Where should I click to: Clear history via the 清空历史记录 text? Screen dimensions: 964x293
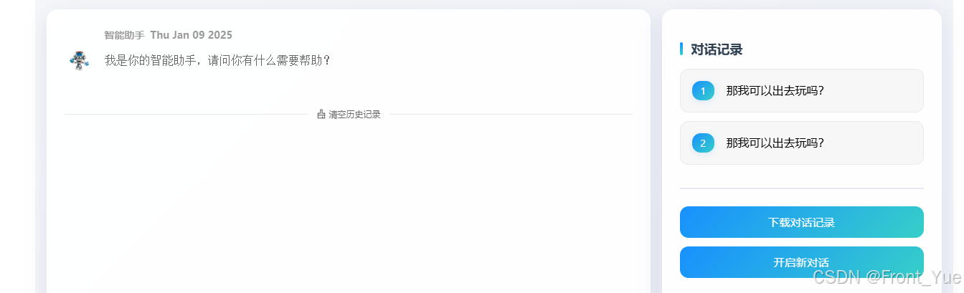click(x=354, y=115)
